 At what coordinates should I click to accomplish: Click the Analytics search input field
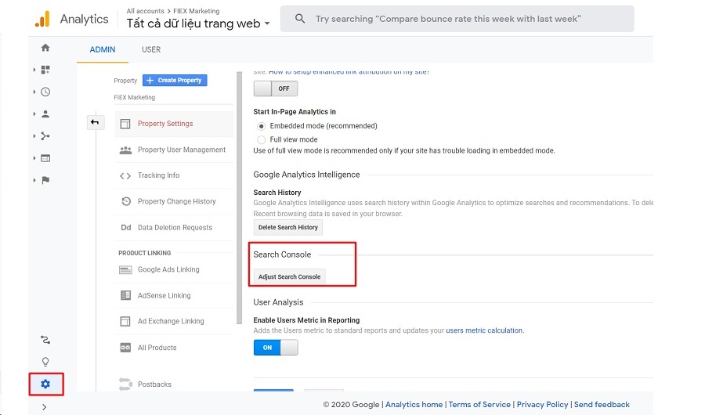pyautogui.click(x=458, y=19)
